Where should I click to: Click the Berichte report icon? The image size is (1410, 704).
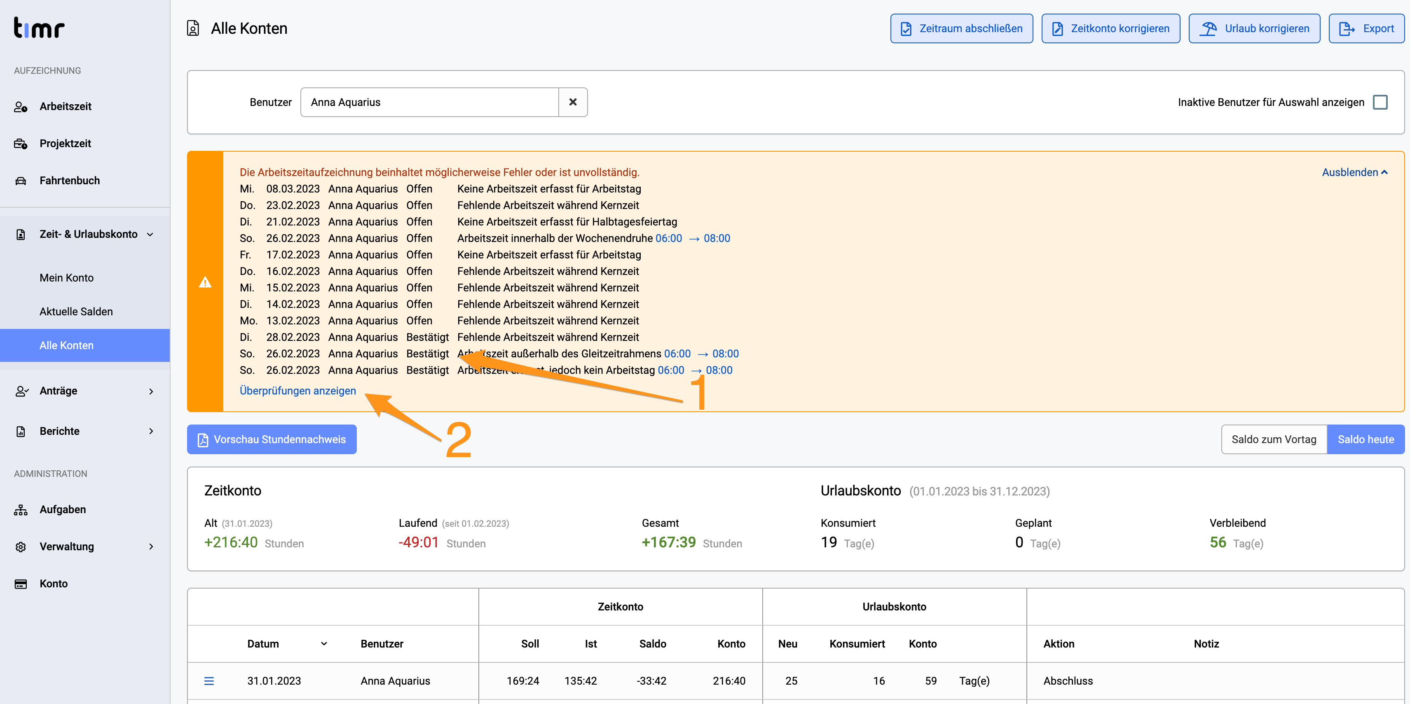point(21,432)
